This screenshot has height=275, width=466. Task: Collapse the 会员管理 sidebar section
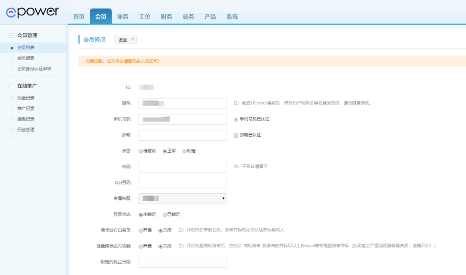tap(12, 35)
